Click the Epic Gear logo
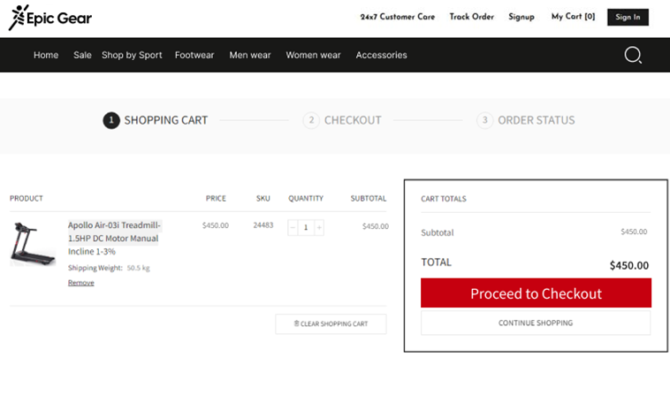 [x=49, y=18]
